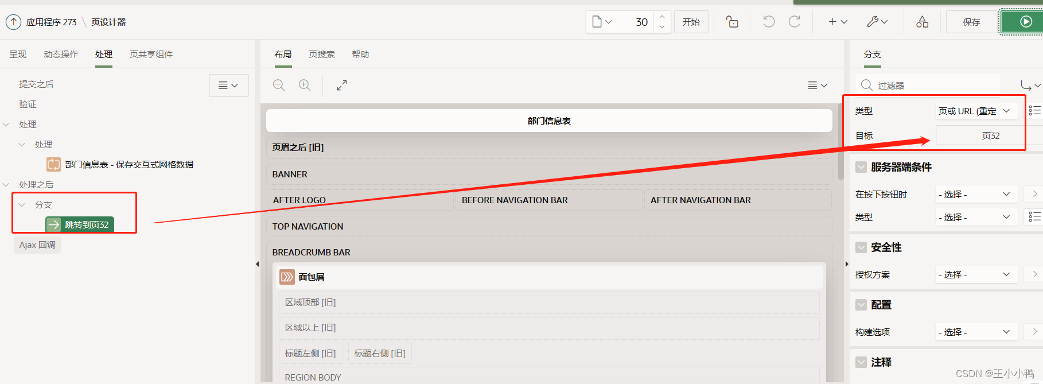Click the 开始 go button

(x=691, y=22)
